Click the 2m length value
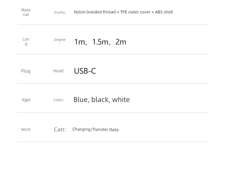226x182 pixels. click(x=121, y=42)
